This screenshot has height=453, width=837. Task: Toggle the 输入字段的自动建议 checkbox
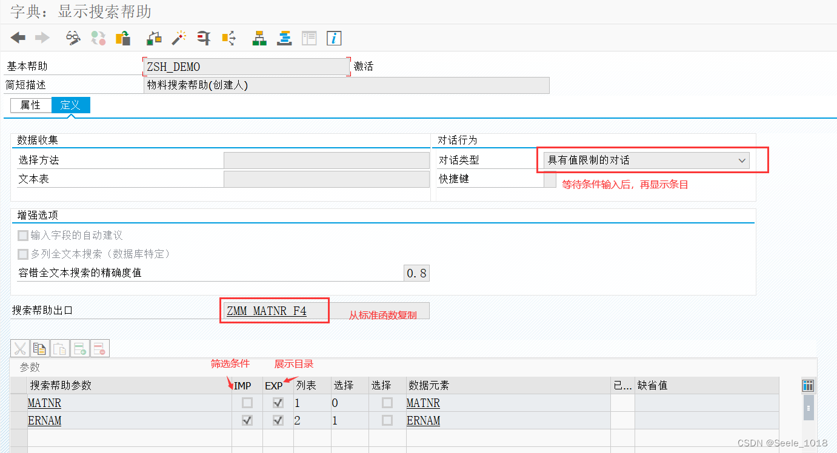[x=22, y=236]
